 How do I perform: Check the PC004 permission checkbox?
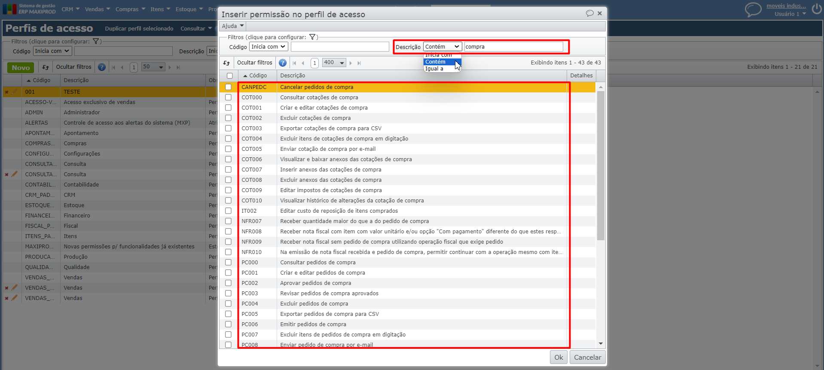pos(228,303)
